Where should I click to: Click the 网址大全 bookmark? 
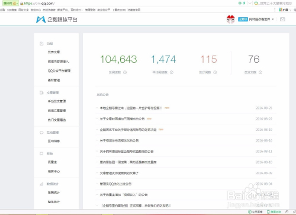(24, 10)
